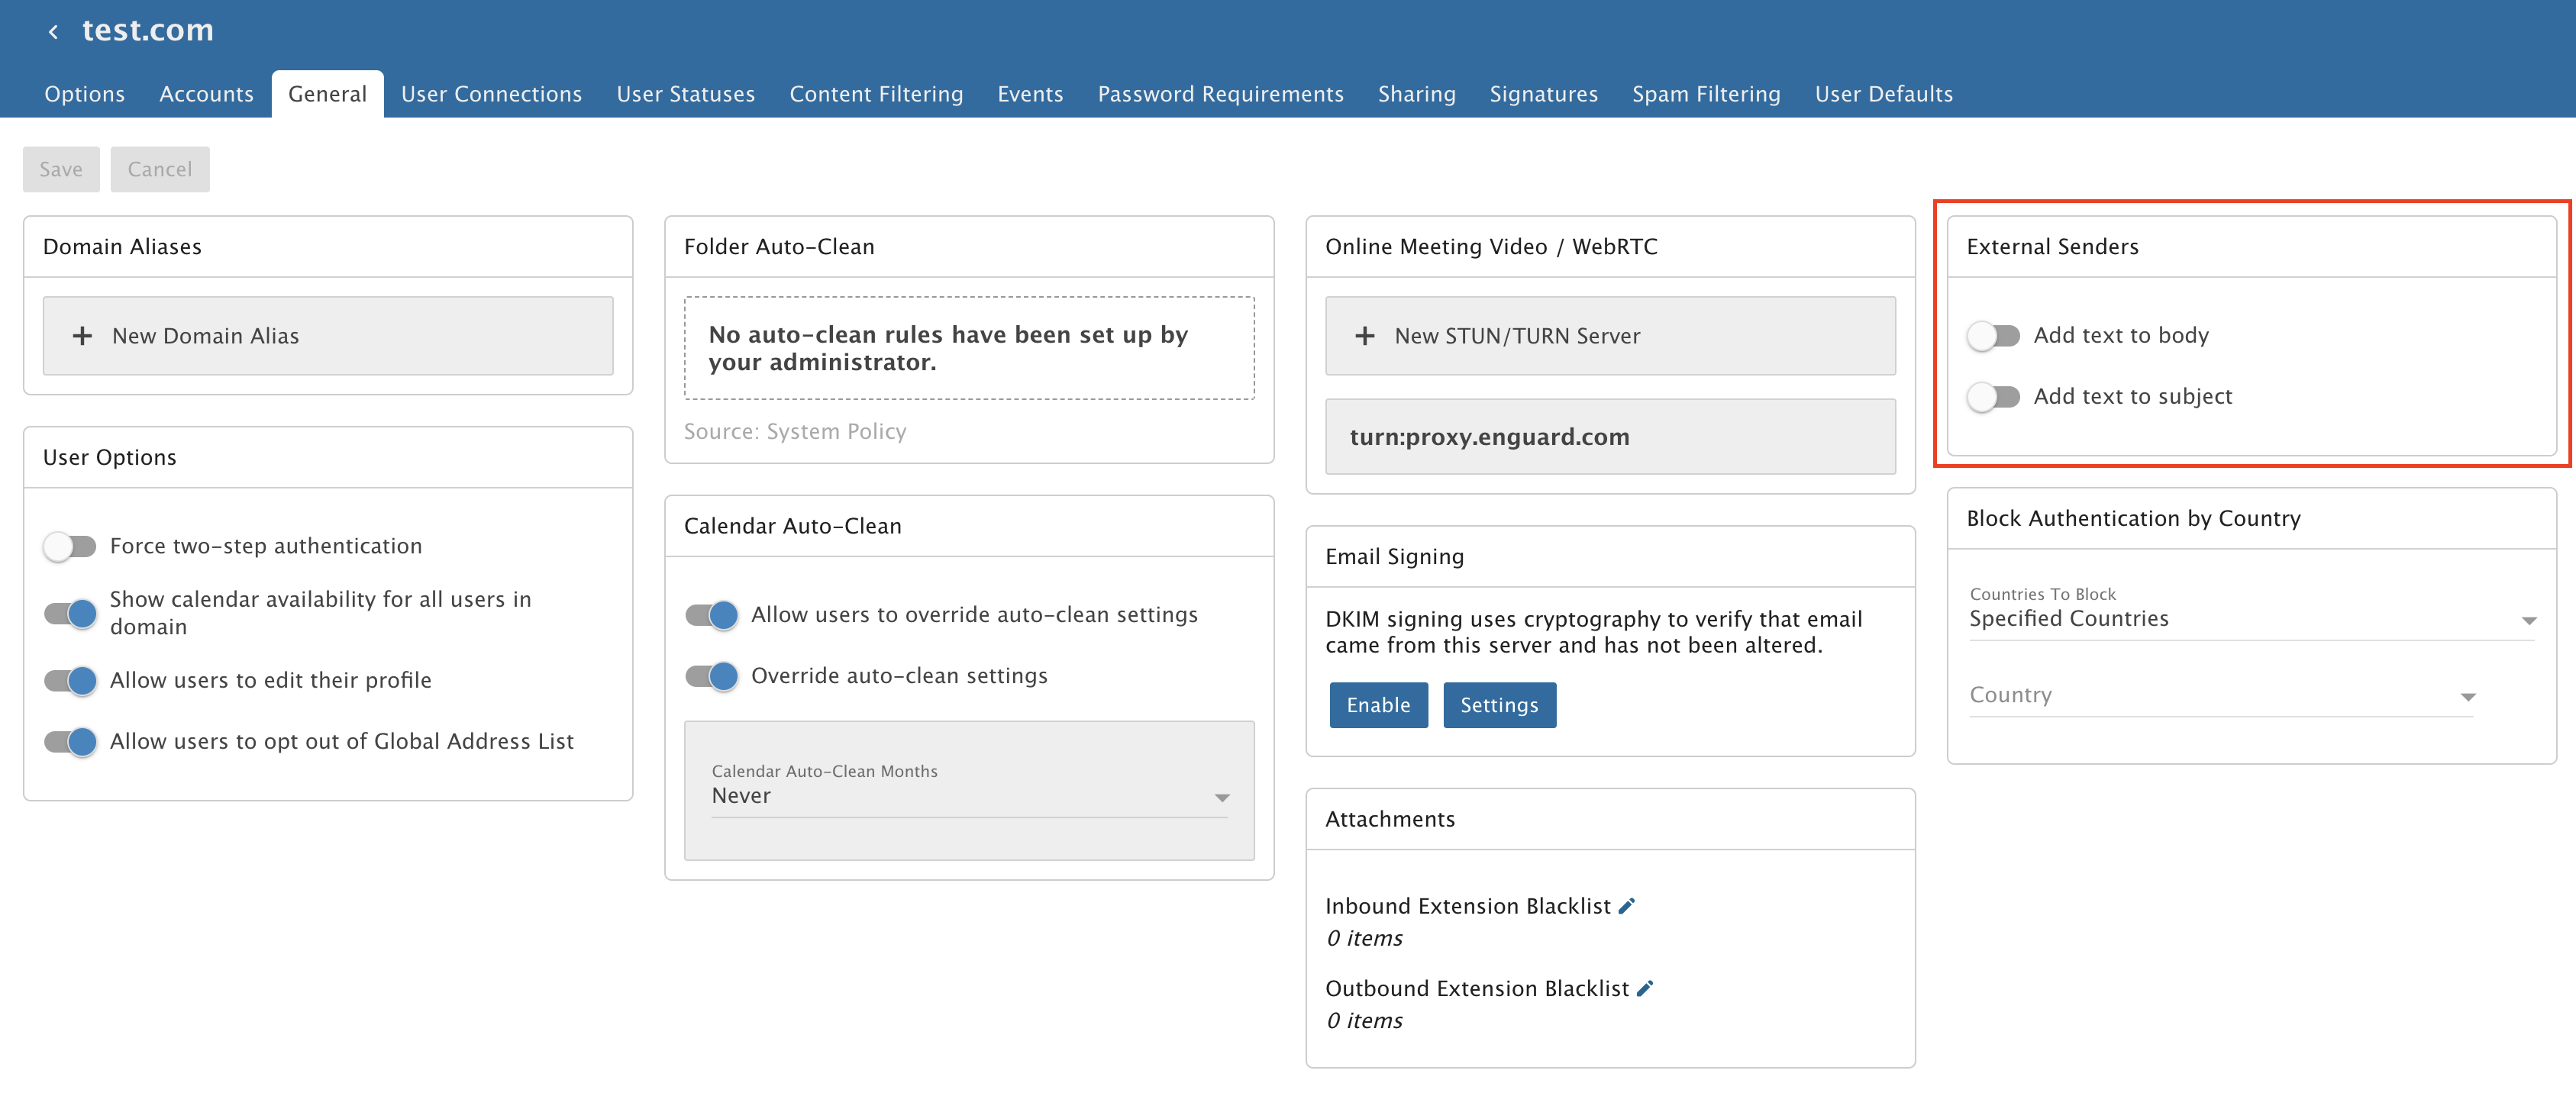
Task: Go to the Signatures tab
Action: [1543, 94]
